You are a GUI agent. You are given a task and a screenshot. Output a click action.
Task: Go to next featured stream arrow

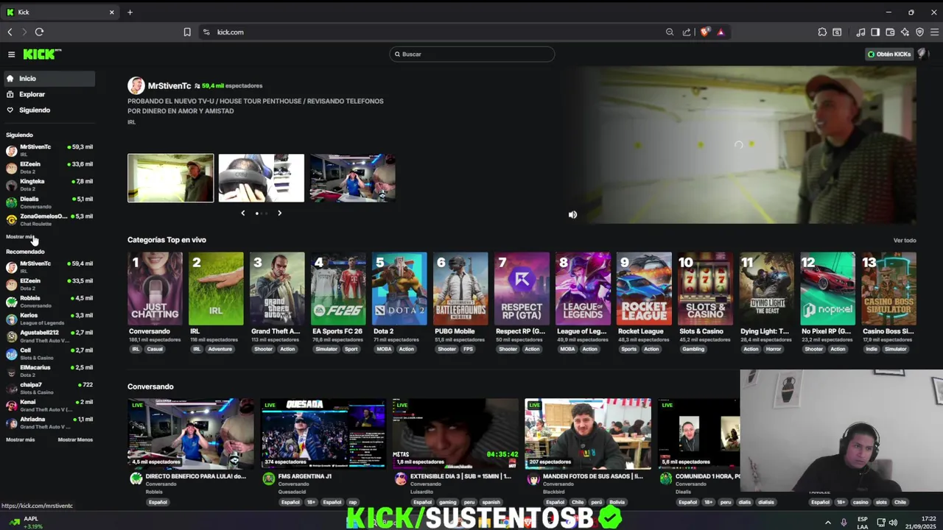(x=279, y=213)
